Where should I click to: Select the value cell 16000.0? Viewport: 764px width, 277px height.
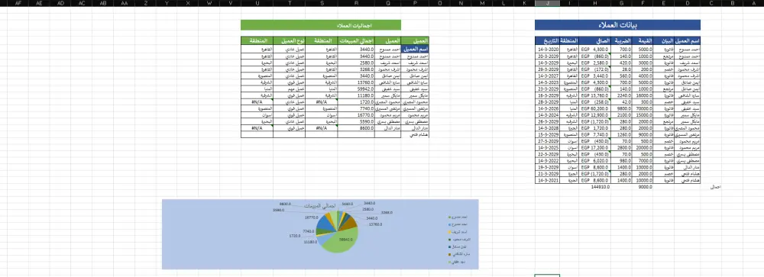[643, 95]
